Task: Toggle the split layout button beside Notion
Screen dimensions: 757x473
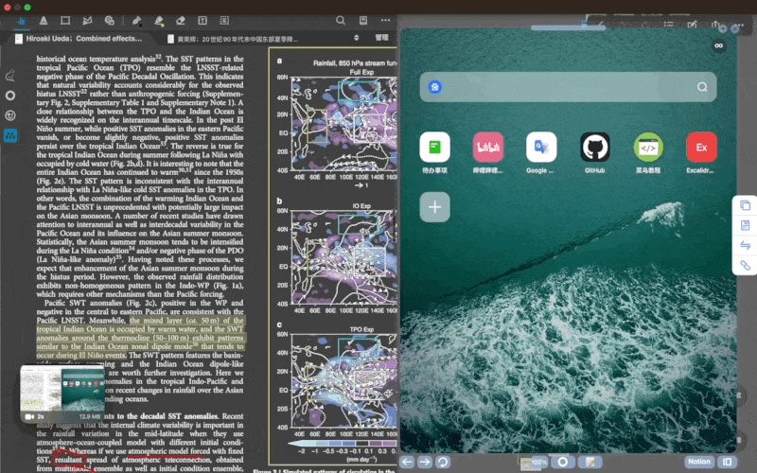Action: click(x=727, y=462)
